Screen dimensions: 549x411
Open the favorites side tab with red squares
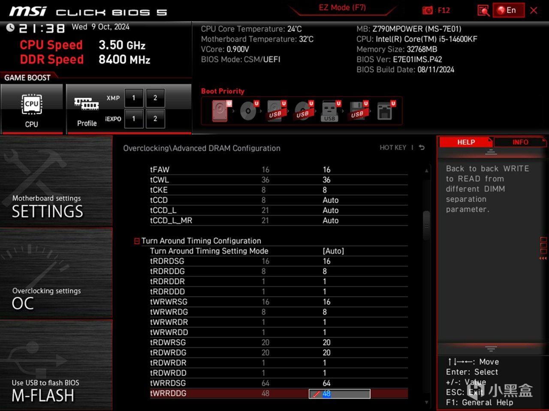(543, 248)
